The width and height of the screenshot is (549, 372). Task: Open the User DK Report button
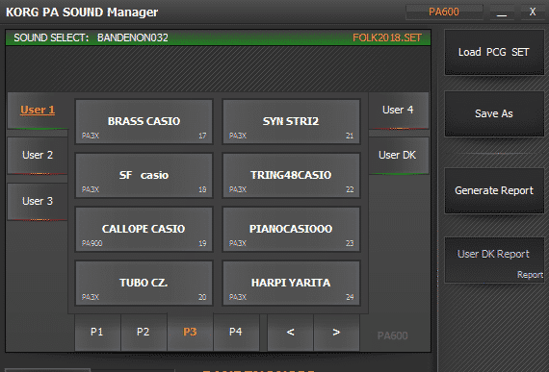click(x=494, y=260)
